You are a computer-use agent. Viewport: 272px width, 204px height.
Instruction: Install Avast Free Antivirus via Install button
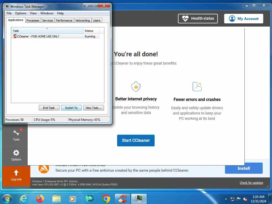[244, 168]
